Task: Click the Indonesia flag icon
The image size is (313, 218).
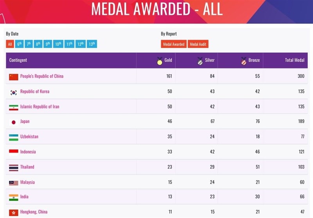Action: pos(14,152)
